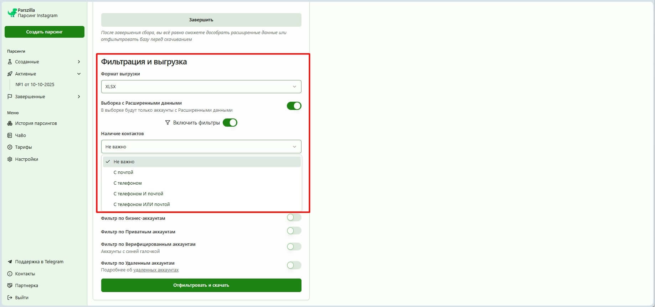655x307 pixels.
Task: Click the Тарифы gauge icon
Action: point(10,147)
